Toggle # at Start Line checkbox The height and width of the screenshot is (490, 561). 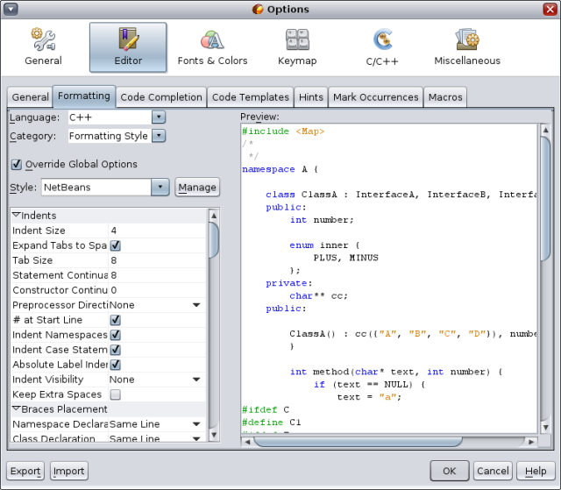115,320
